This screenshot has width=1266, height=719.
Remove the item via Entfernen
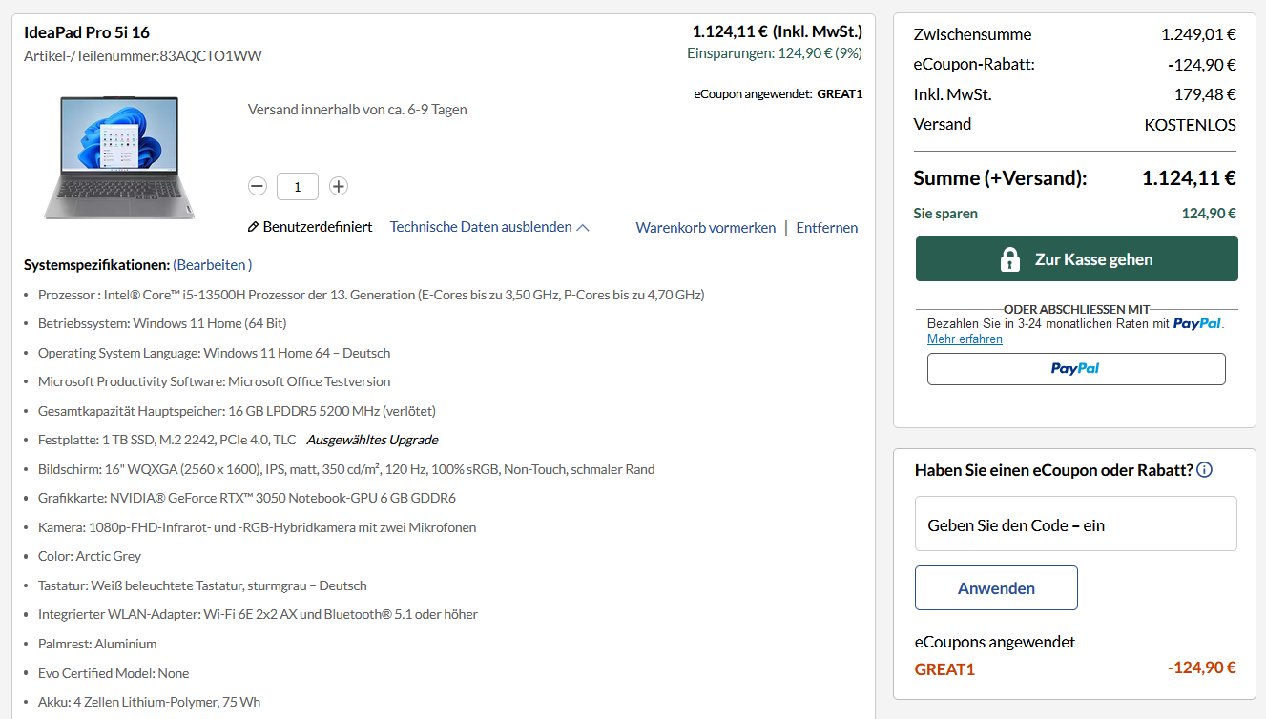click(x=826, y=227)
